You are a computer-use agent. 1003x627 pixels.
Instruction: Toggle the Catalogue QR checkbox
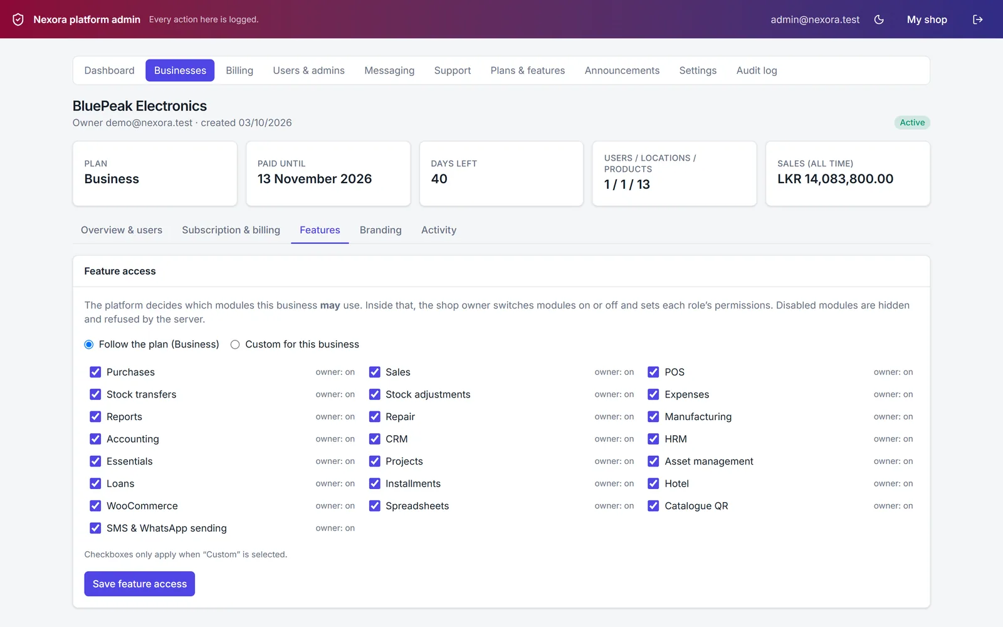(653, 506)
